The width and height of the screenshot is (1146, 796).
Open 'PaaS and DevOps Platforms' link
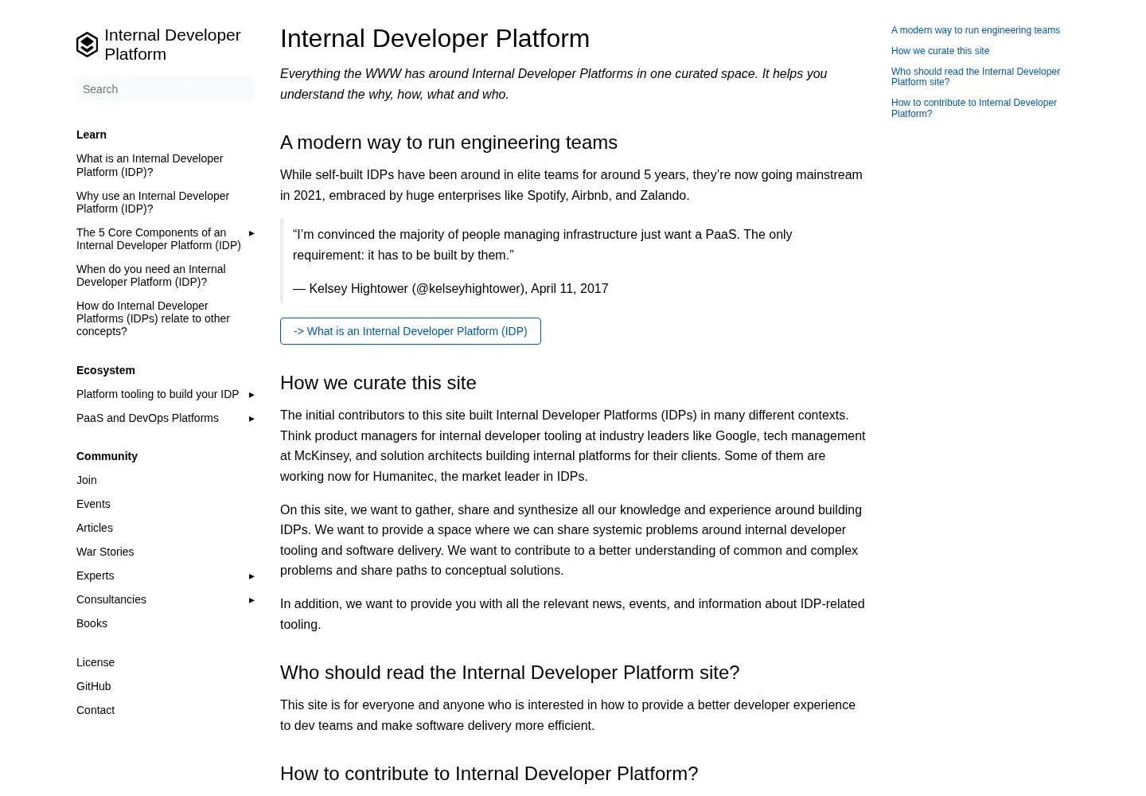(x=147, y=418)
